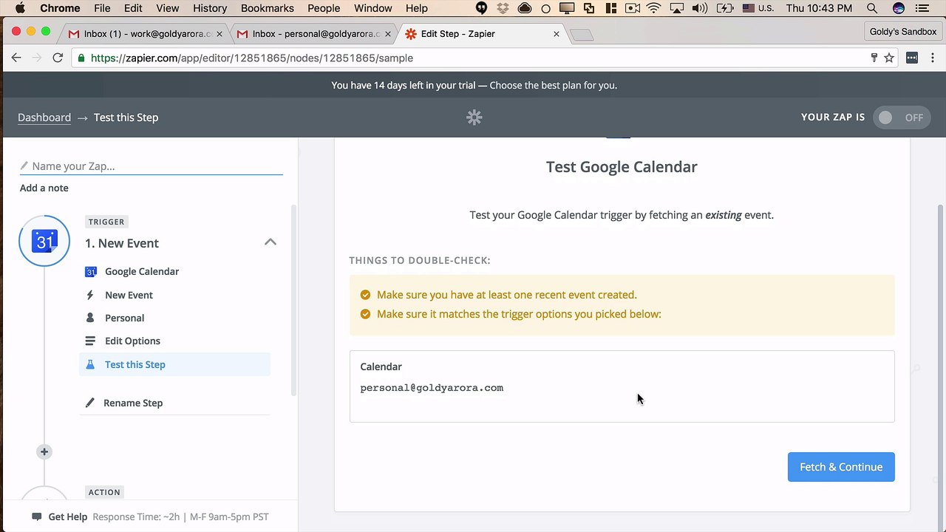Close the Edit Step - Zapier tab
946x532 pixels.
click(557, 34)
